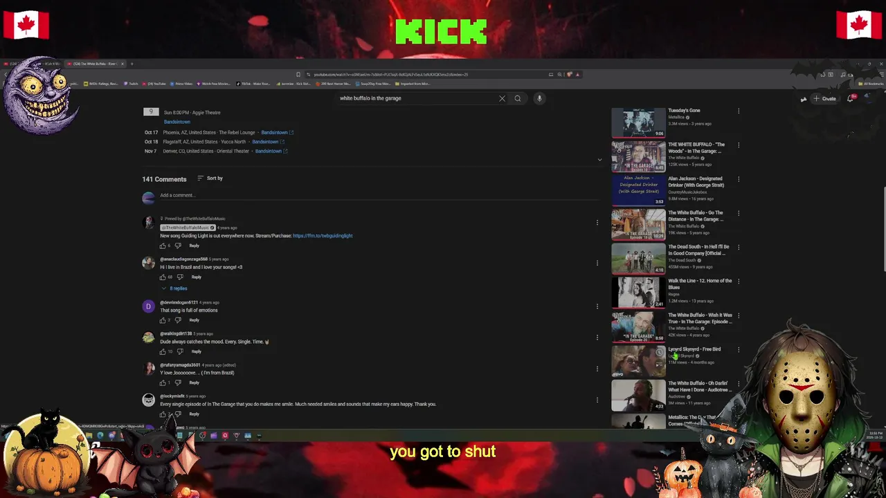Click the purple D avatar of devrimdogan6121
Viewport: 886px width, 498px height.
pyautogui.click(x=148, y=306)
